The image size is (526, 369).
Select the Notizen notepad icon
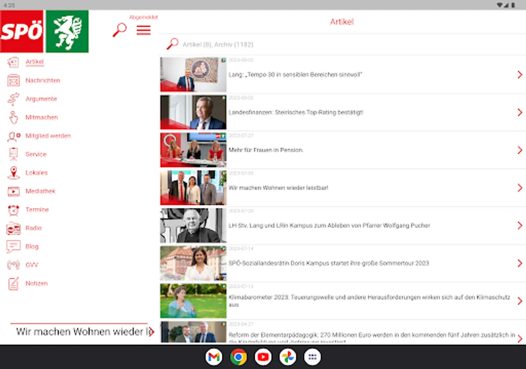(14, 284)
